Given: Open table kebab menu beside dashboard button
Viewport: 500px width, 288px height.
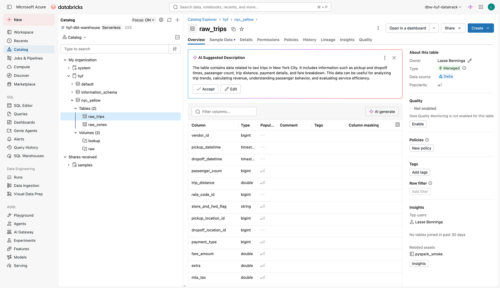Looking at the screenshot, I should pyautogui.click(x=378, y=28).
